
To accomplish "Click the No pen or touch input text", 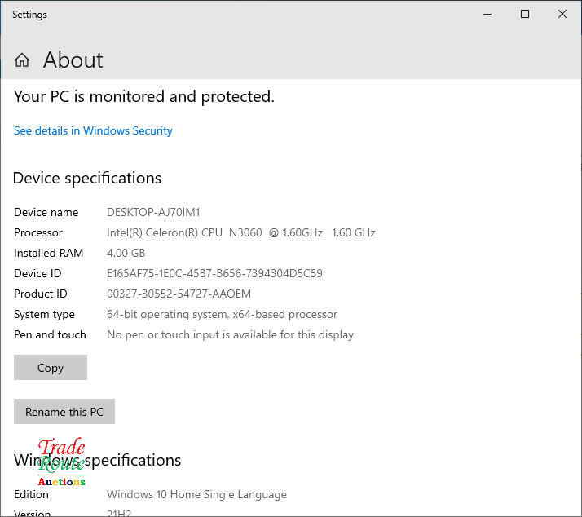I will (x=230, y=334).
